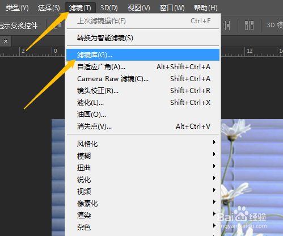Click the distribute horizontal centers icon

click(226, 26)
